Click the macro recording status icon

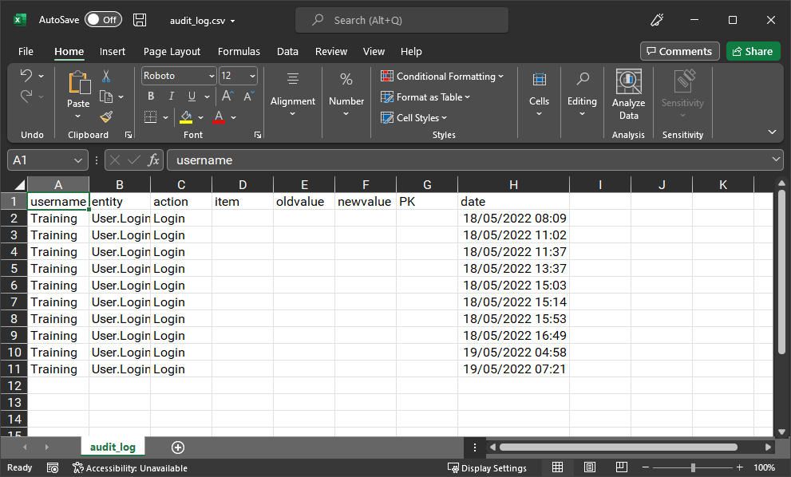[x=53, y=468]
